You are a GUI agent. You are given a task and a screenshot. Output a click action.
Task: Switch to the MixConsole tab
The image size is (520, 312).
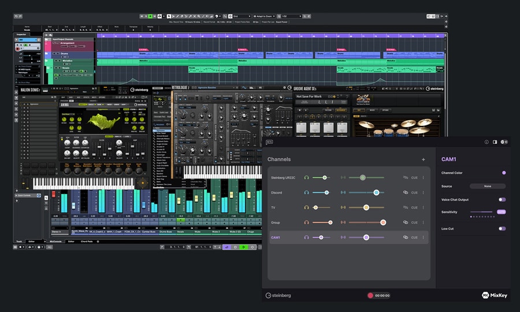(55, 242)
